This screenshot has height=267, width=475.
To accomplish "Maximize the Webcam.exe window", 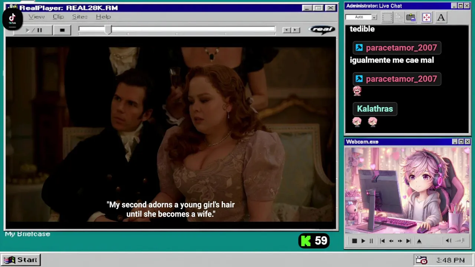I will tap(461, 142).
